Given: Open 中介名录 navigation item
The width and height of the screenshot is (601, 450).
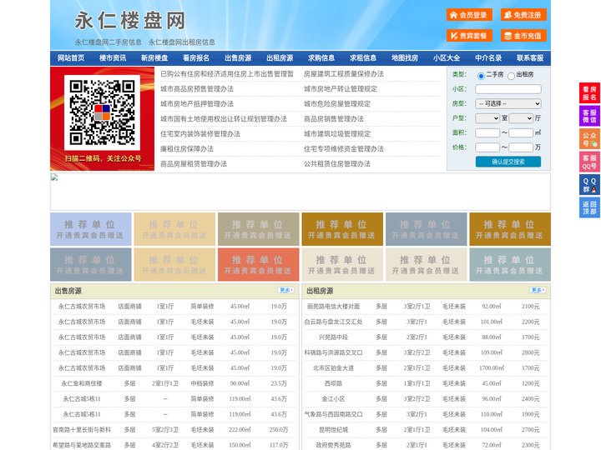Looking at the screenshot, I should pos(488,58).
